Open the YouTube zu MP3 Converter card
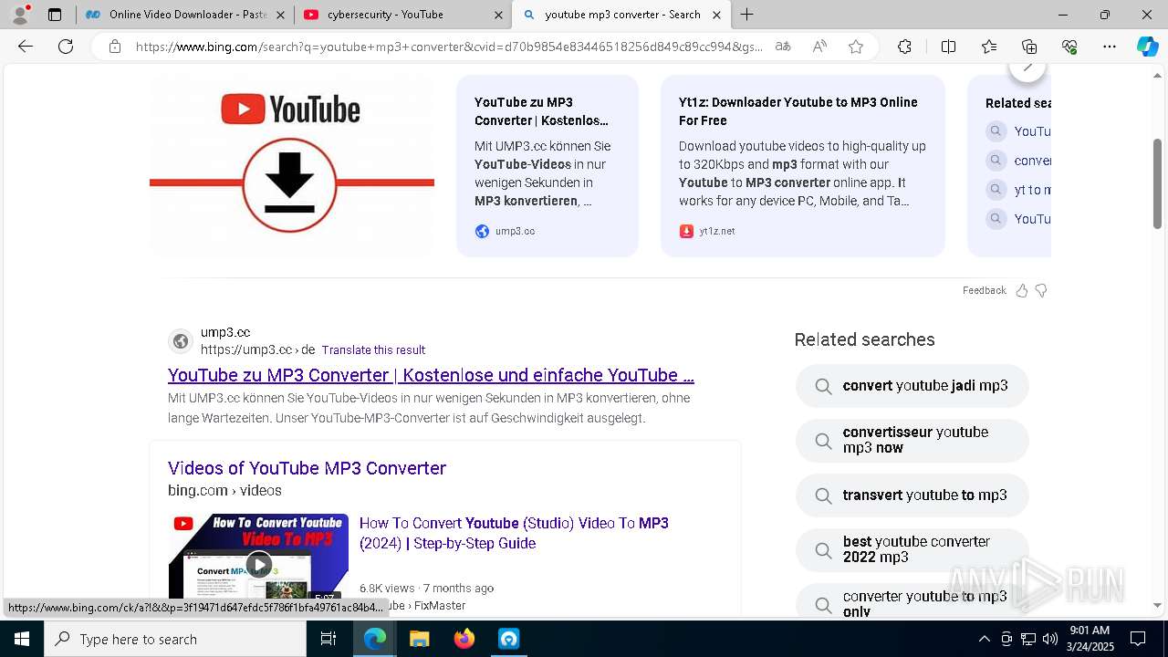 coord(547,166)
